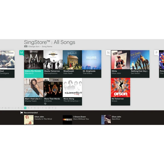The width and height of the screenshot is (164, 164).
Task: Open Nothing Ever Happens by Del Amitri
Action: (140, 64)
